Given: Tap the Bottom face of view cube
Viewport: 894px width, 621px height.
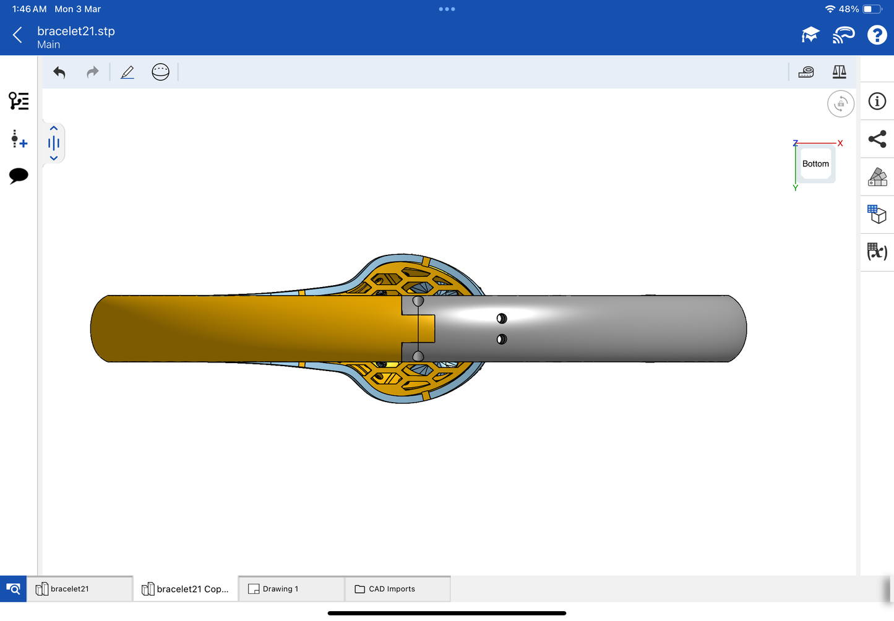Looking at the screenshot, I should (x=815, y=164).
